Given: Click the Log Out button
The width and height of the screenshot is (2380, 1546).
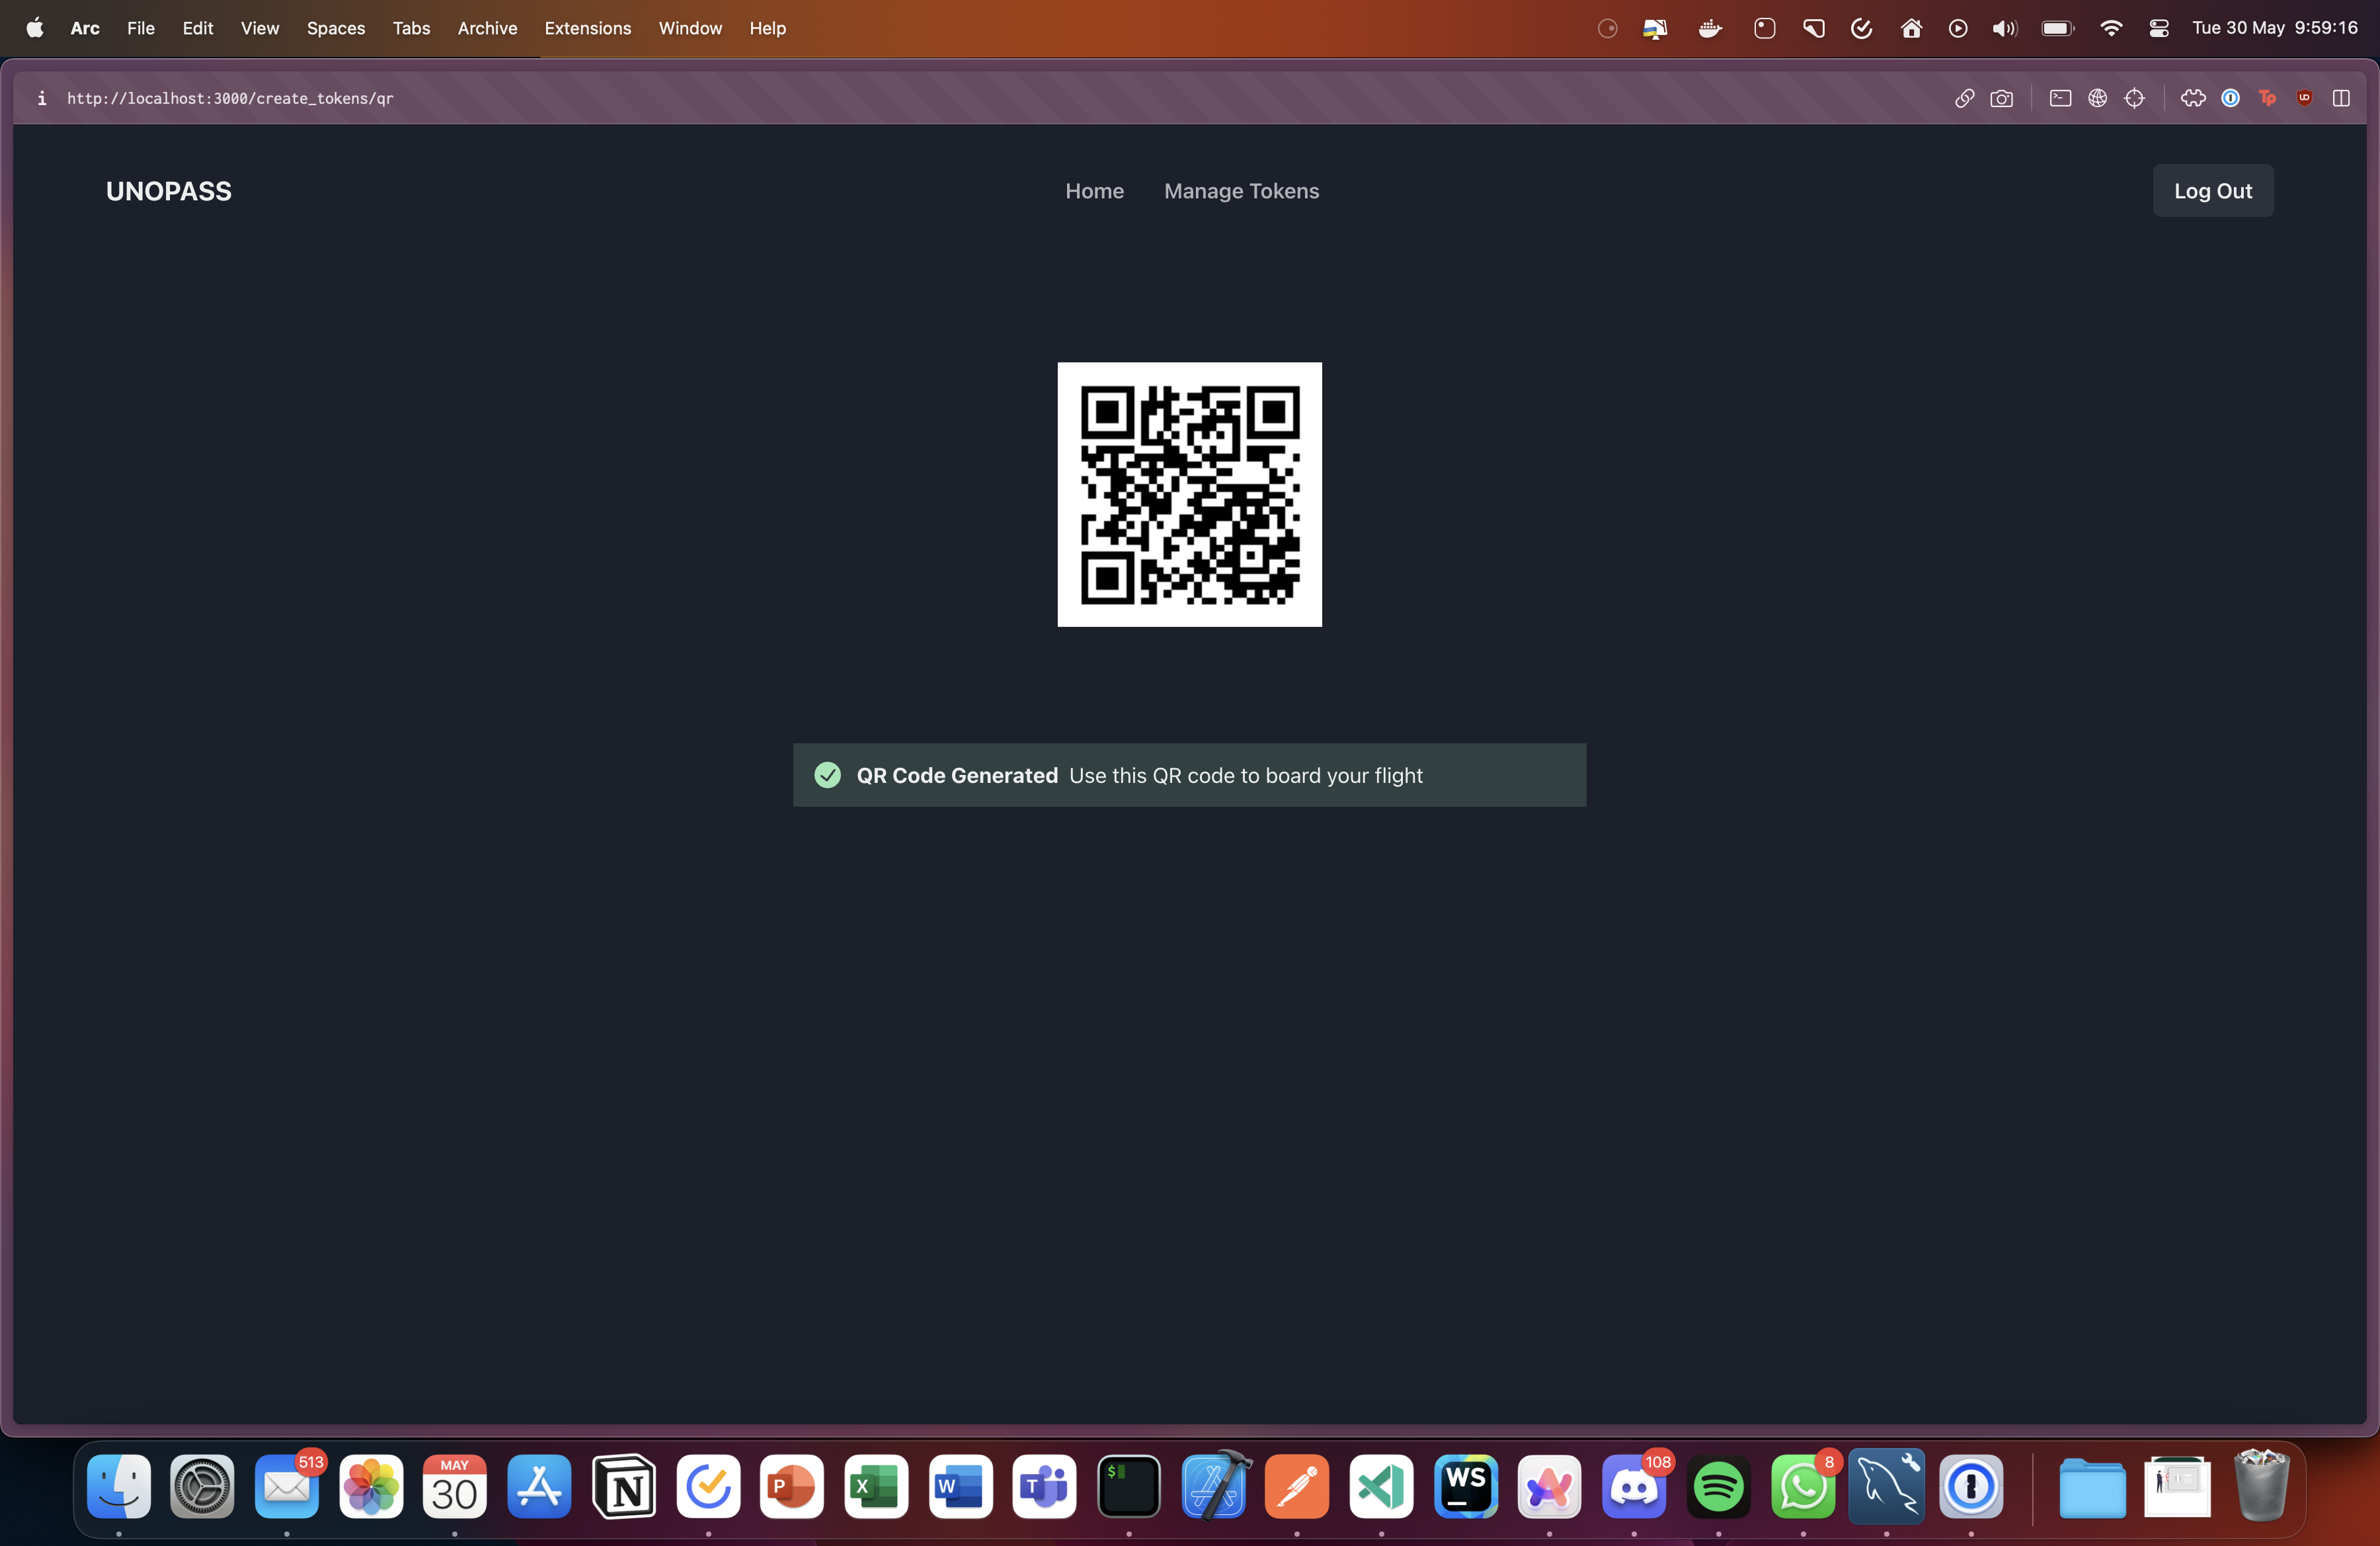Looking at the screenshot, I should [x=2212, y=191].
